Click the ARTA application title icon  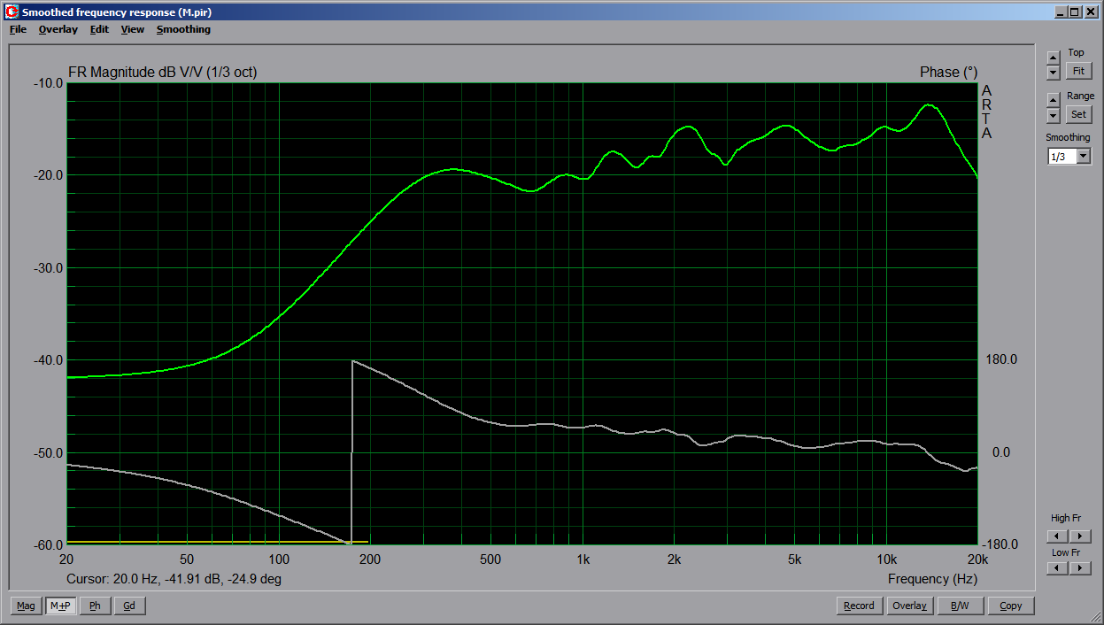[x=12, y=12]
